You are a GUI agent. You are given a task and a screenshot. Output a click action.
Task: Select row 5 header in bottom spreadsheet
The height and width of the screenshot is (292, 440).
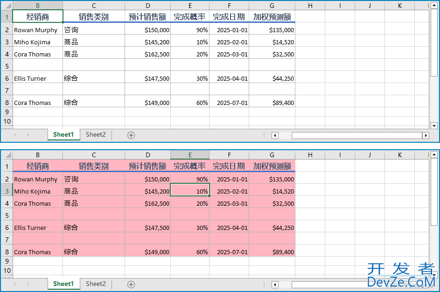7,216
